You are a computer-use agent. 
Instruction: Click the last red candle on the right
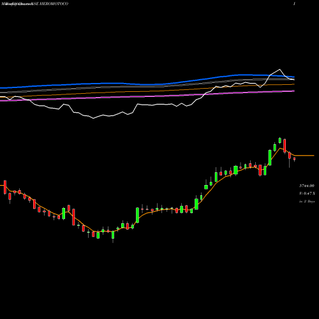295,159
